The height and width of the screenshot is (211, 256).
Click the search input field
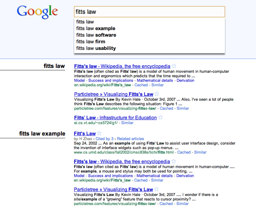(150, 12)
